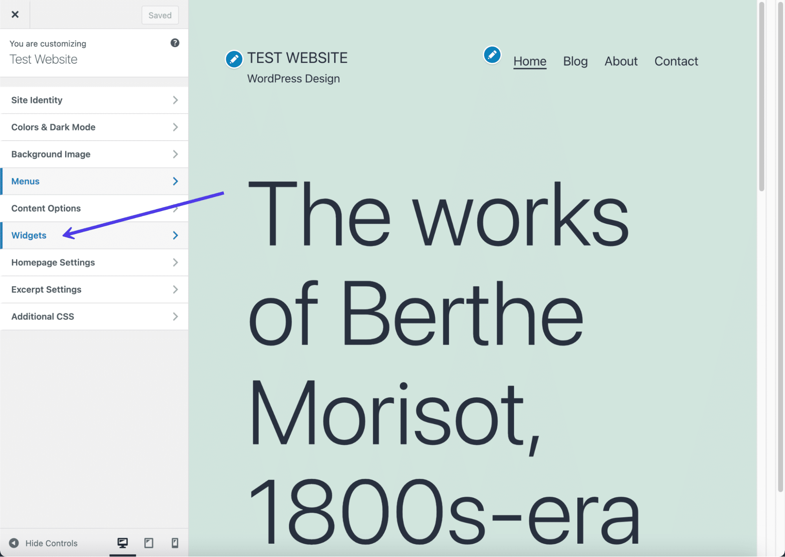Open the Excerpt Settings panel

(x=94, y=289)
